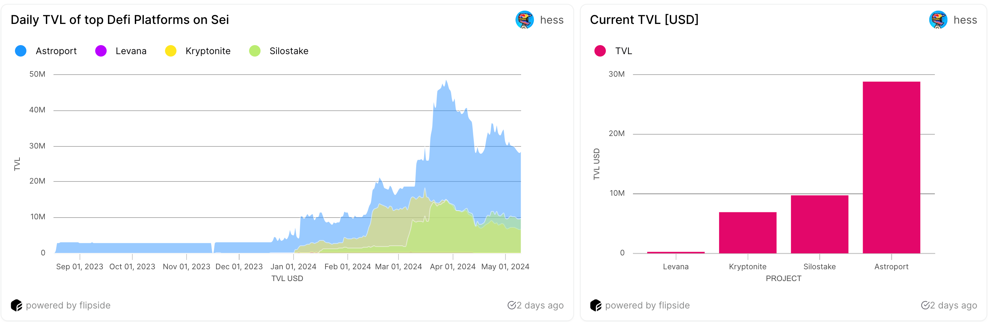Toggle the Silostake legend series
The width and height of the screenshot is (988, 322).
click(x=288, y=51)
